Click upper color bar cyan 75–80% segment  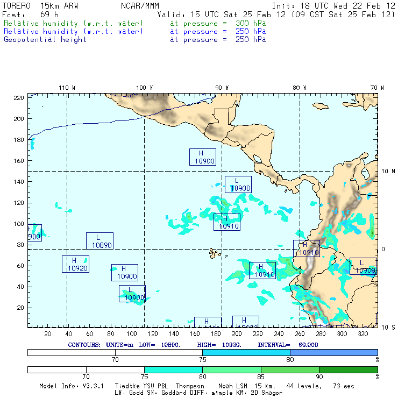click(246, 352)
